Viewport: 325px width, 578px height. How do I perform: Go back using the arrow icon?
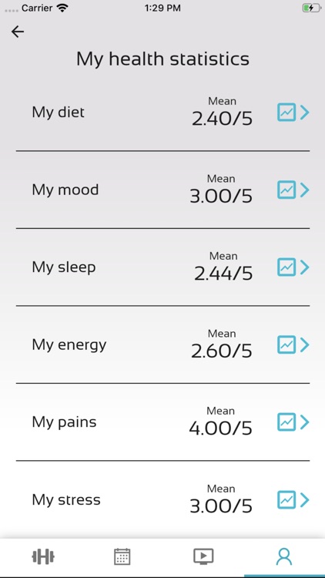pos(18,32)
